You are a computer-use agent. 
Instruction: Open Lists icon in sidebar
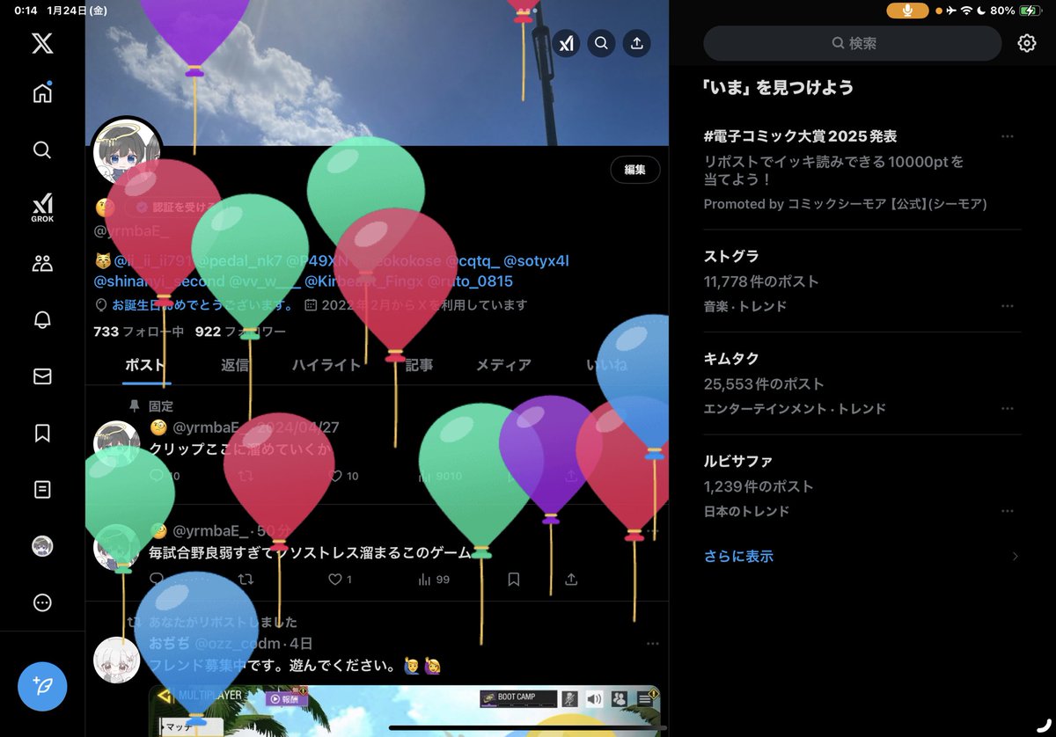tap(42, 490)
